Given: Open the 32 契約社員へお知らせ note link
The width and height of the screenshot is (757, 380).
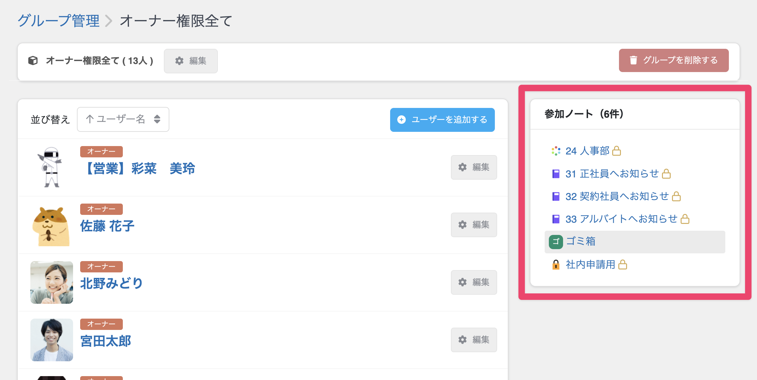Looking at the screenshot, I should pyautogui.click(x=617, y=196).
